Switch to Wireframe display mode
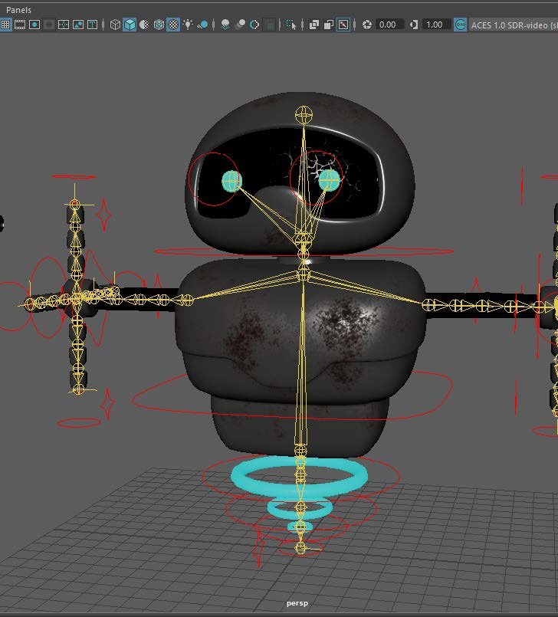The width and height of the screenshot is (558, 617). [x=115, y=25]
